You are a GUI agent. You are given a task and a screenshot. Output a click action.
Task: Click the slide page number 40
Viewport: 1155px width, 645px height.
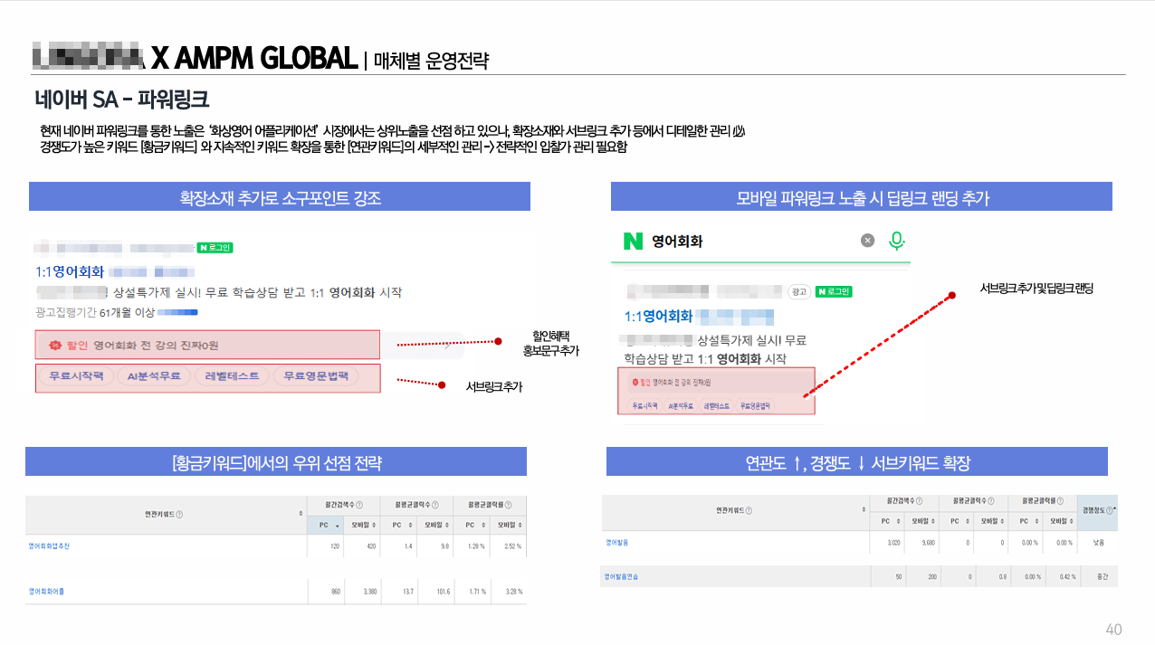click(1114, 629)
